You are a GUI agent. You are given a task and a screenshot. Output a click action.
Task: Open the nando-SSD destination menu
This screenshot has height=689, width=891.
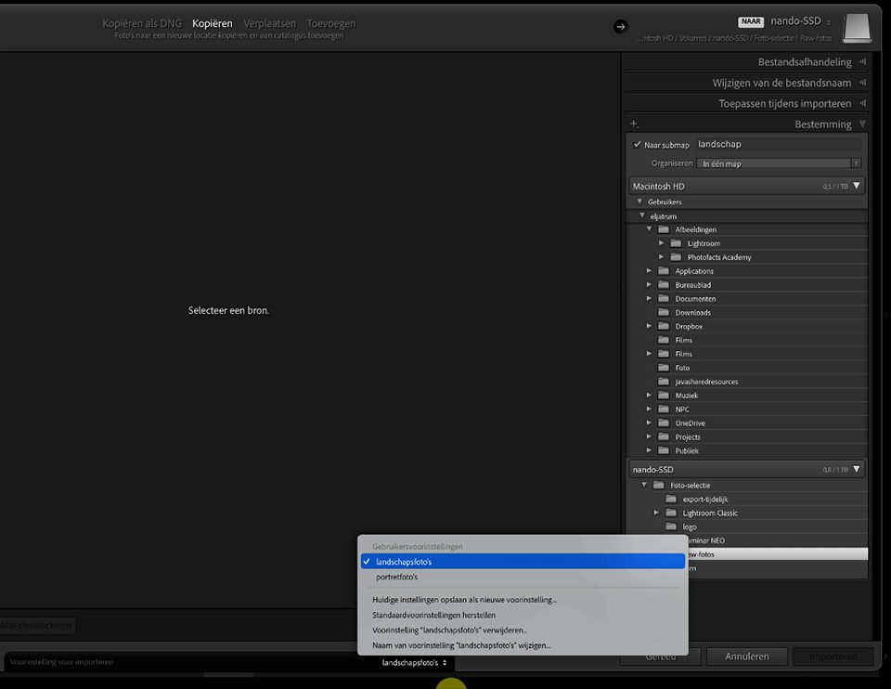[800, 21]
